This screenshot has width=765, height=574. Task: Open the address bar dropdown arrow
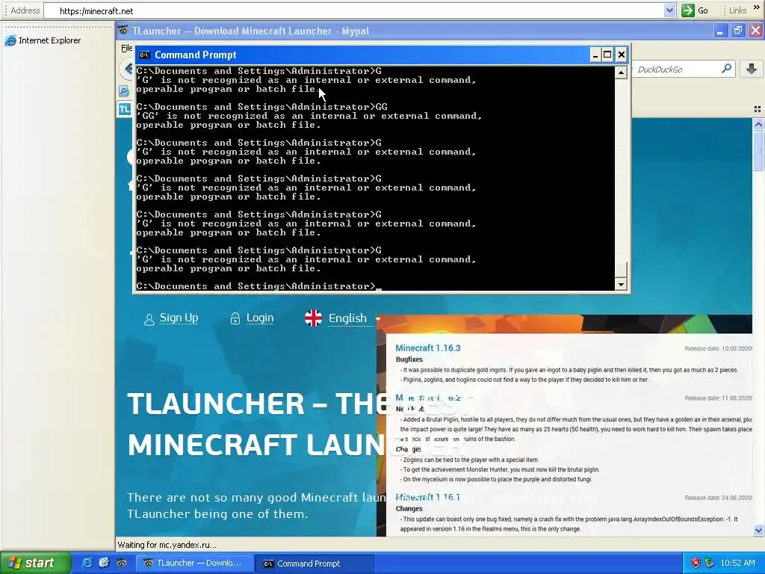coord(669,10)
